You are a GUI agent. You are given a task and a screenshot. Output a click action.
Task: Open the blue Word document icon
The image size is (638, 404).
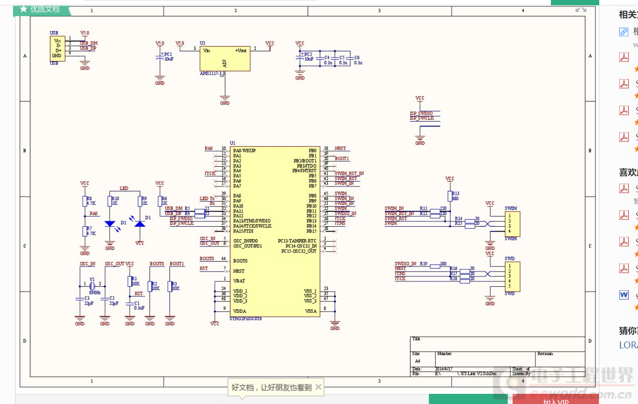pyautogui.click(x=623, y=295)
